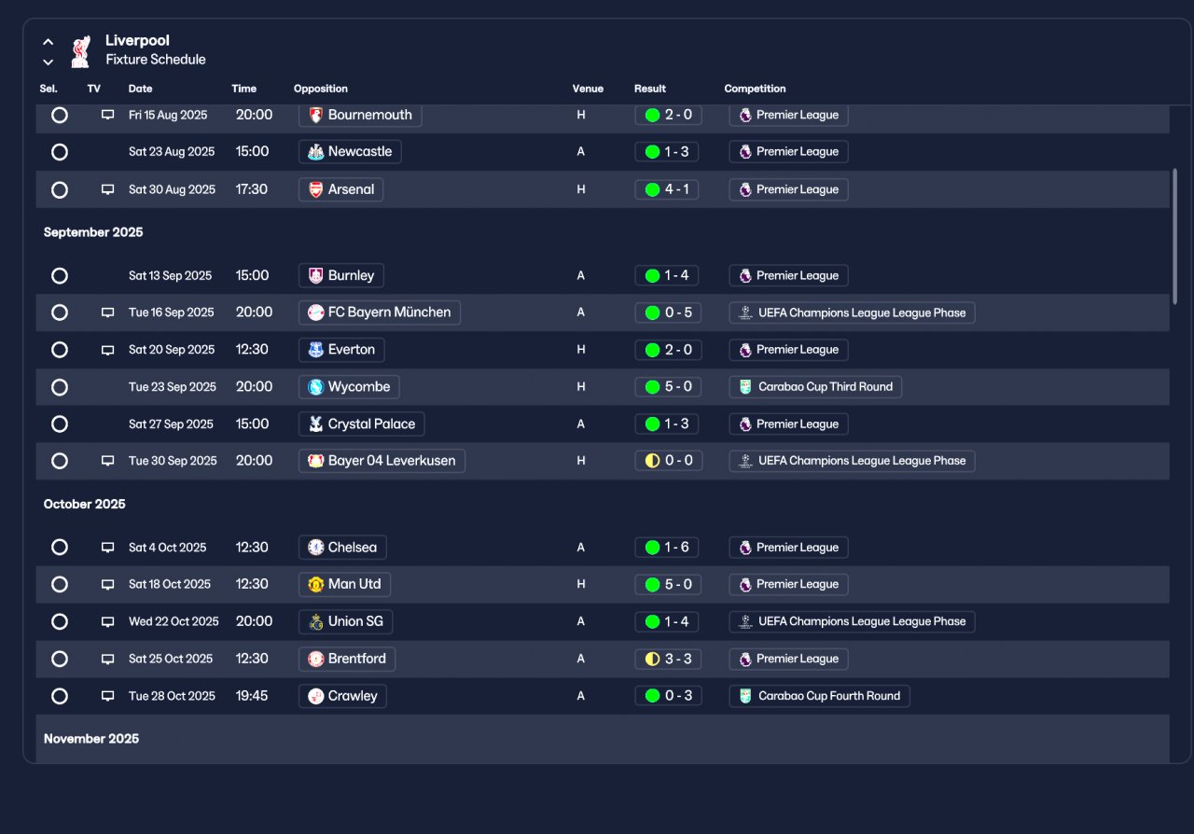The image size is (1194, 834).
Task: Click the TV icon for the Everton match
Action: coord(107,350)
